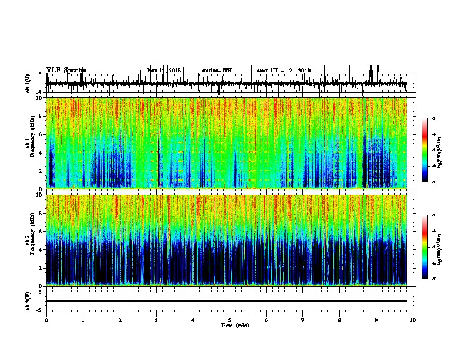Click the "ch.3(V)" axis label

pyautogui.click(x=28, y=301)
